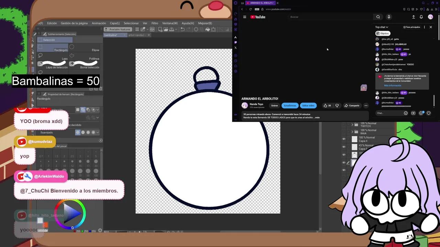Click the orange sub color swatch
Screen dimensions: 440x247
click(x=45, y=225)
